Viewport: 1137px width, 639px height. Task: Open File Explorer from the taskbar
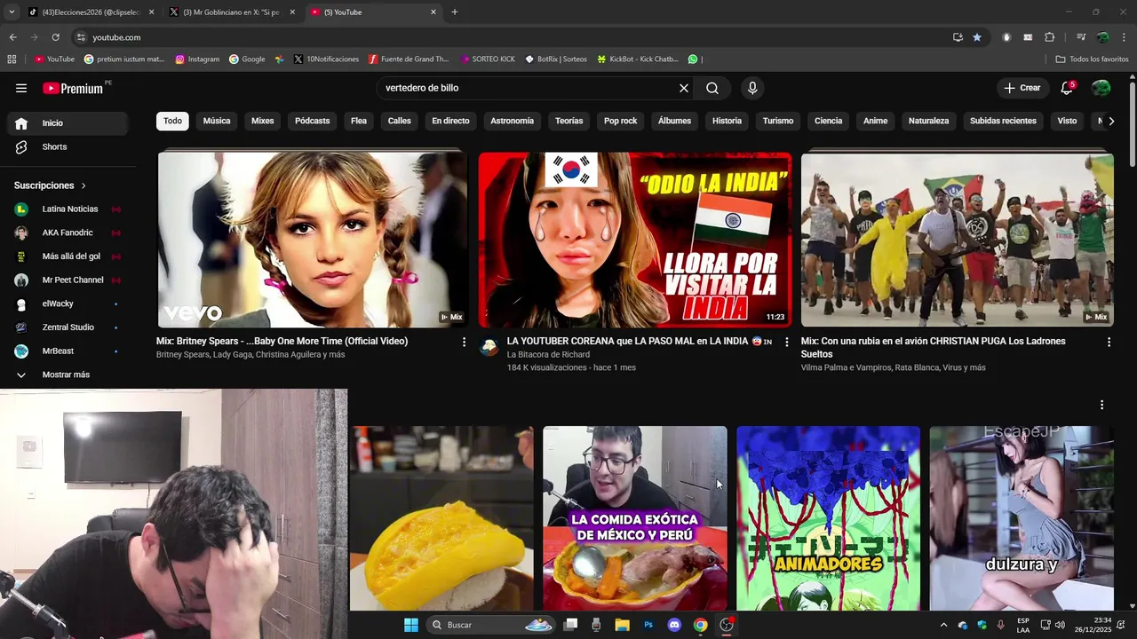[x=623, y=625]
